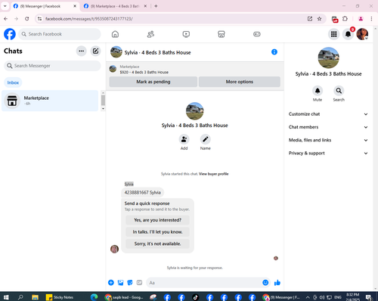The image size is (378, 301).
Task: Send a thumbs-up like
Action: point(277,283)
